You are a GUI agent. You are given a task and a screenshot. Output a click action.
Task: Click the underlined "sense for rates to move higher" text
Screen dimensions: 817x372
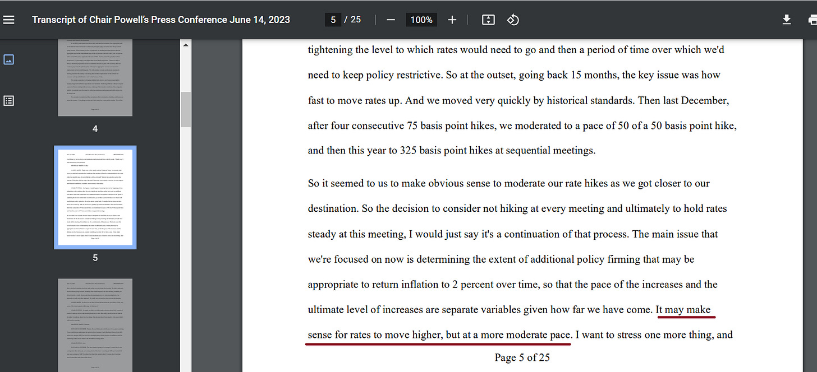pyautogui.click(x=376, y=335)
